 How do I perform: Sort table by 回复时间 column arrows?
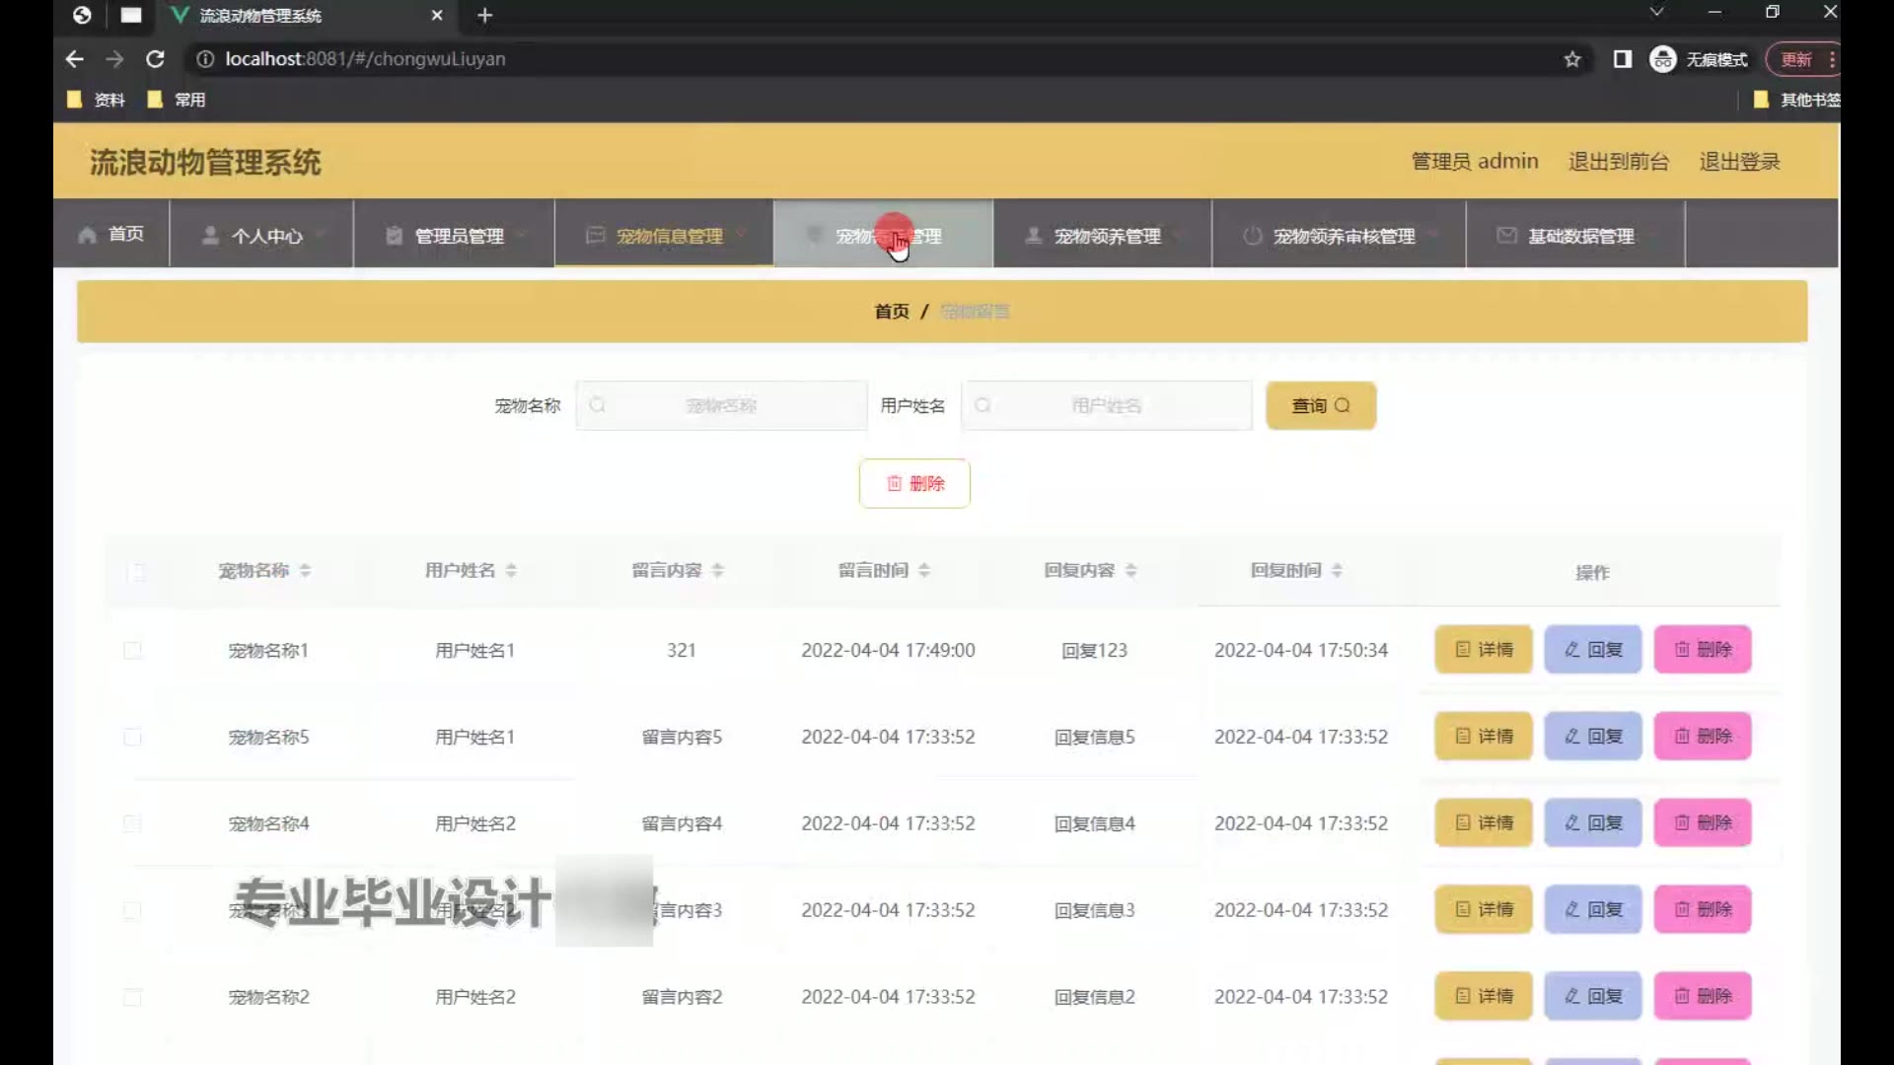pyautogui.click(x=1337, y=570)
